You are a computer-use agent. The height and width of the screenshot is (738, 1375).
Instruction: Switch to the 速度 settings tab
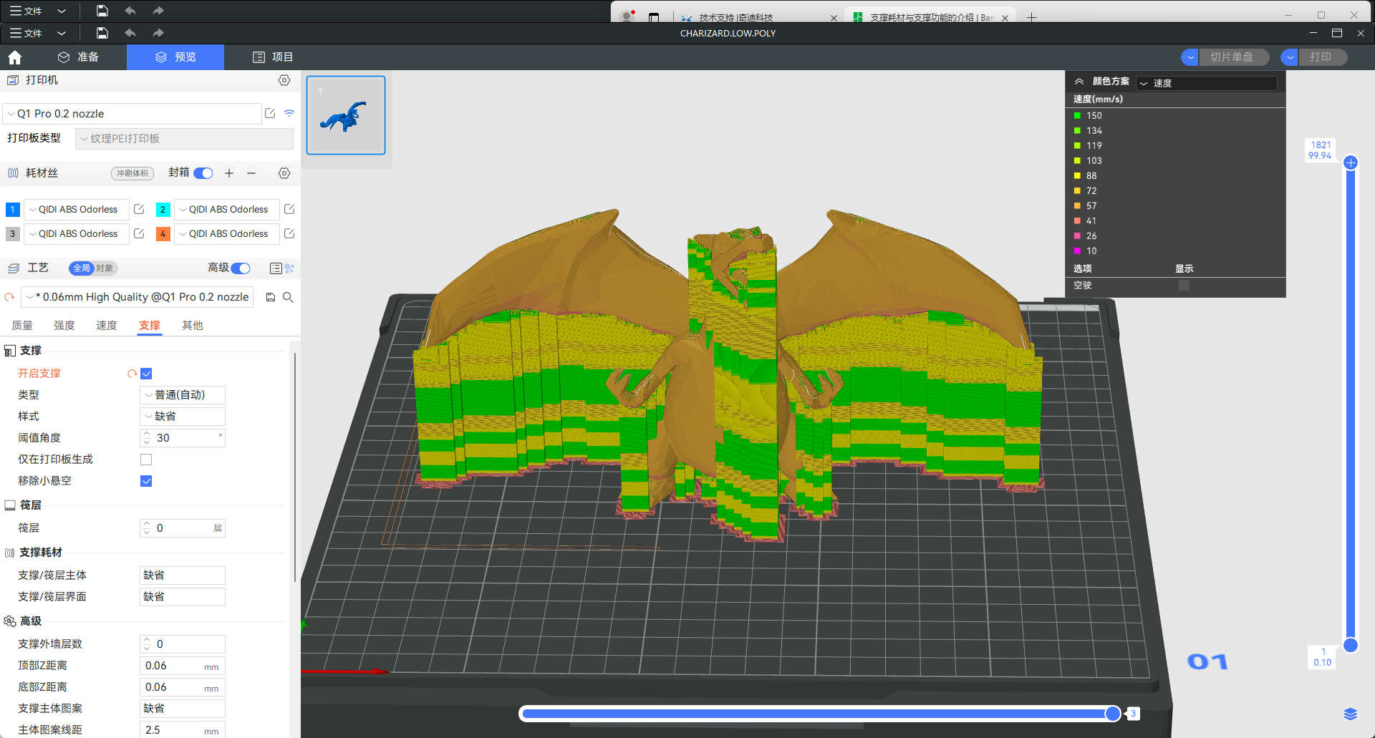coord(107,326)
